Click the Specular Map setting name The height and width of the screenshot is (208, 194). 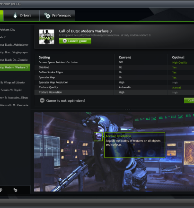[47, 77]
